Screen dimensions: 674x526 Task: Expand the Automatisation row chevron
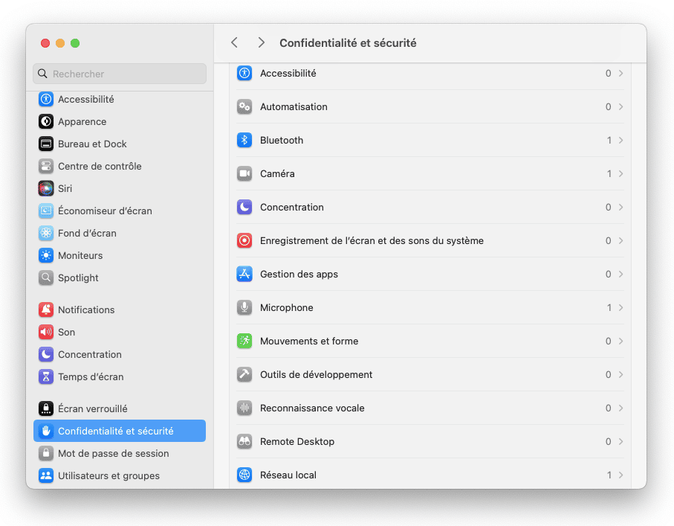pos(620,106)
